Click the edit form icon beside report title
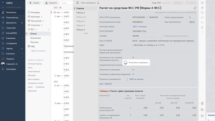 pos(195,8)
